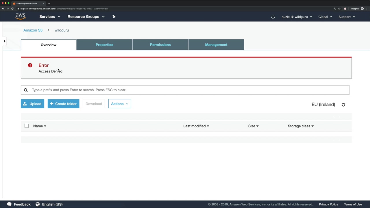Click the red error alert icon

tap(30, 65)
